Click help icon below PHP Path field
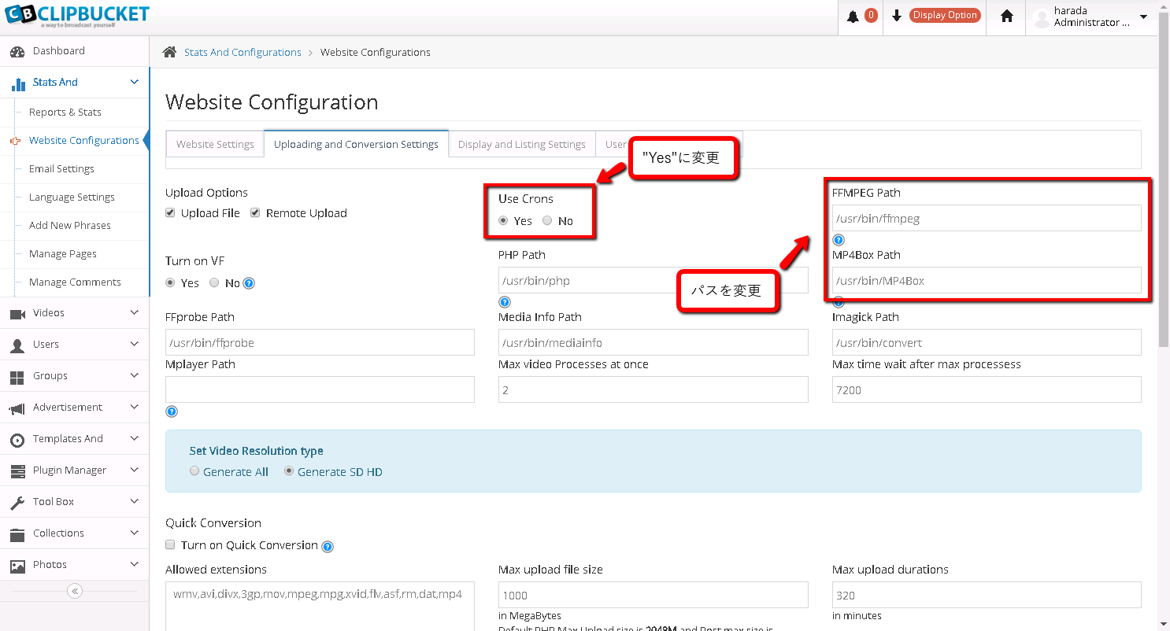The image size is (1170, 631). [505, 302]
